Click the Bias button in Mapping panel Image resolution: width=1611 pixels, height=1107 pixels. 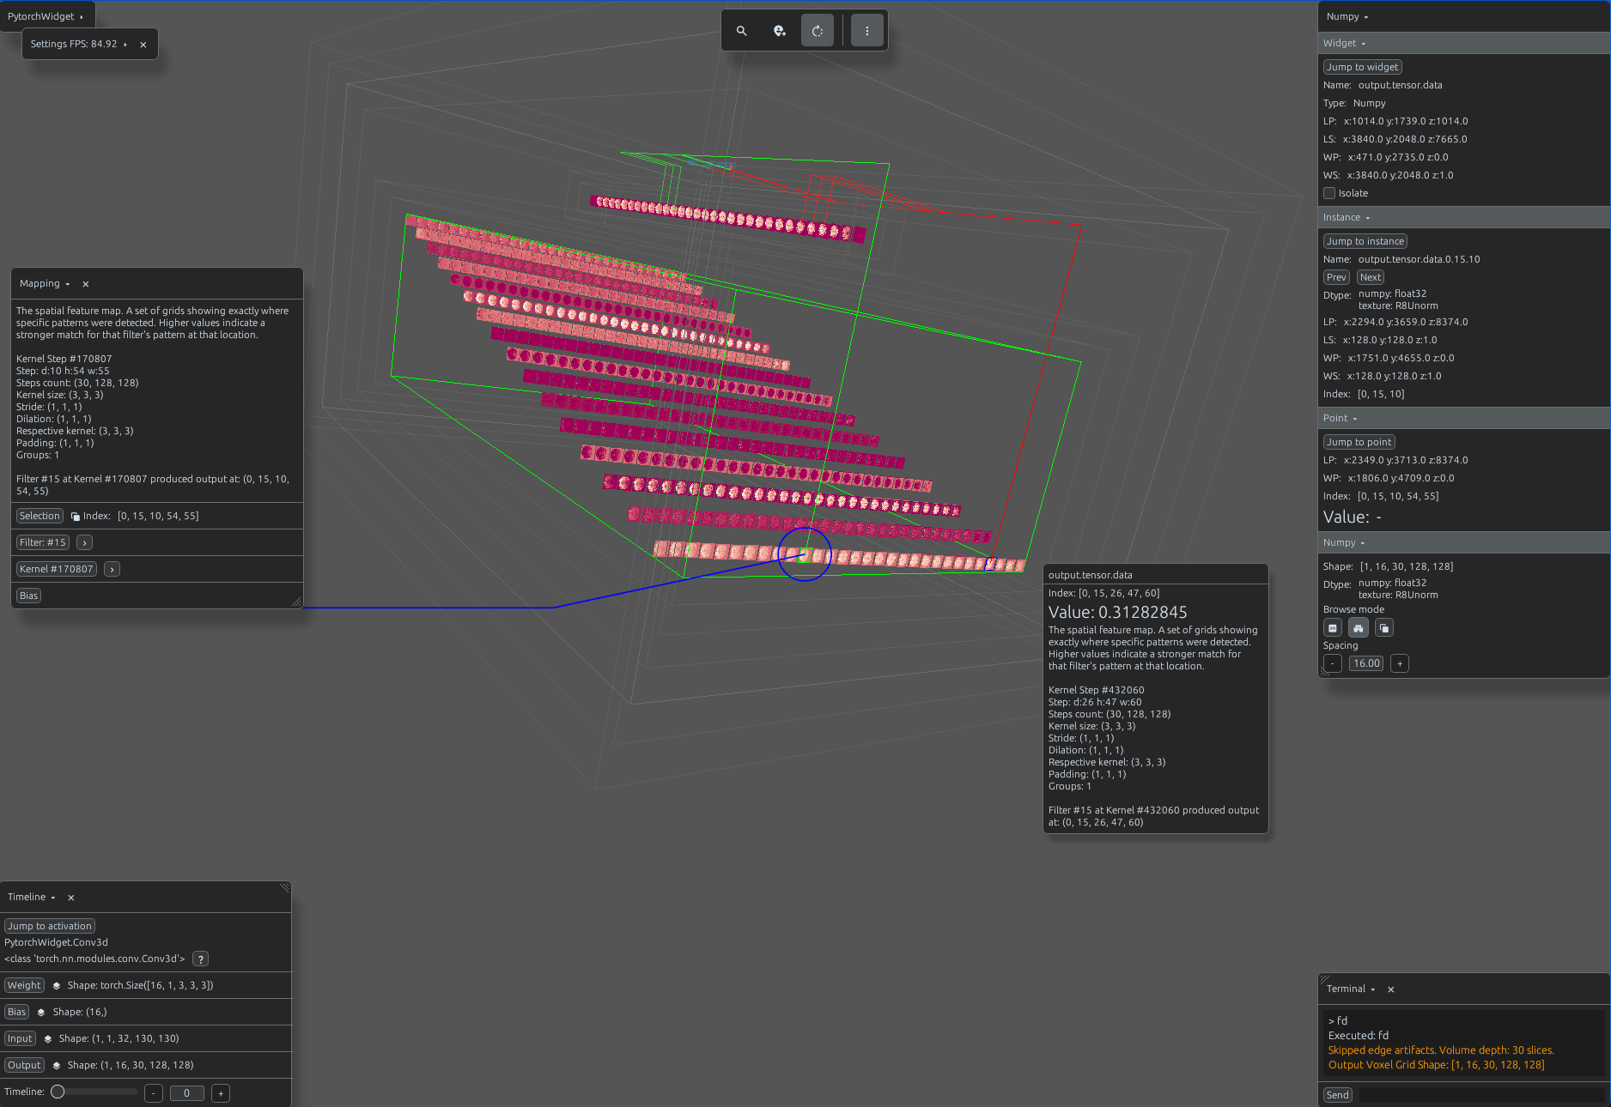[x=28, y=596]
